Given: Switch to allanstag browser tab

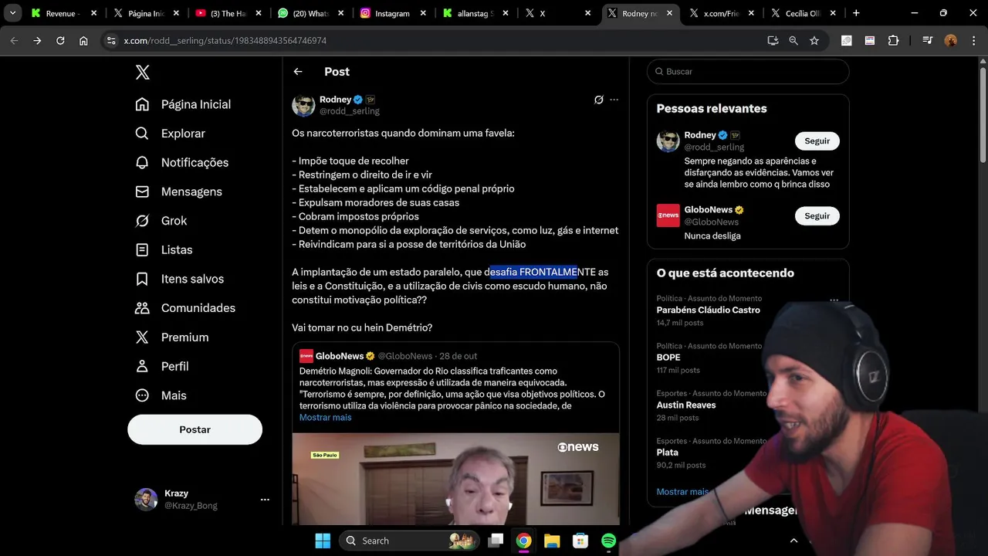Looking at the screenshot, I should click(x=475, y=13).
